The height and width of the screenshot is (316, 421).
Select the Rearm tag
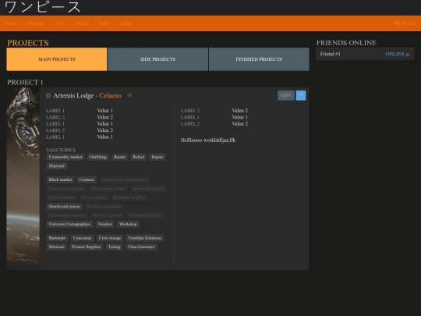coord(120,157)
